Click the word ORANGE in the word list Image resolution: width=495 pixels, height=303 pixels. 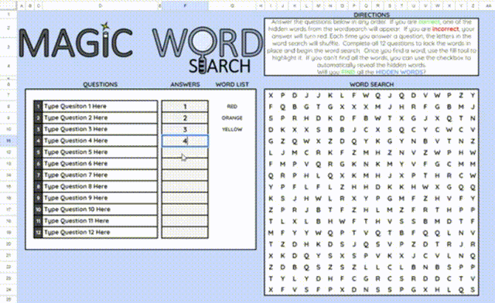click(232, 117)
